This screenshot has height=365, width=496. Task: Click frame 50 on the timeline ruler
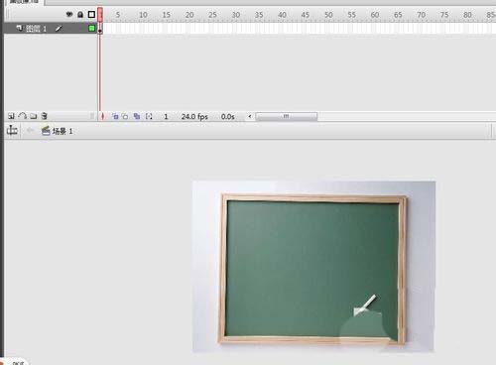[x=328, y=15]
